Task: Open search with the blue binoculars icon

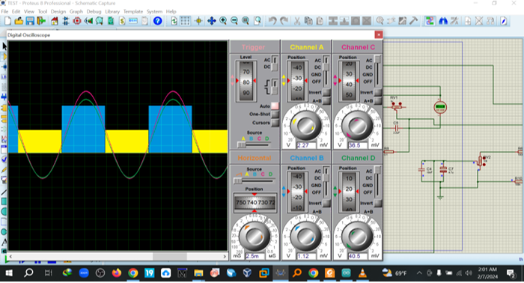Action: pos(443,21)
